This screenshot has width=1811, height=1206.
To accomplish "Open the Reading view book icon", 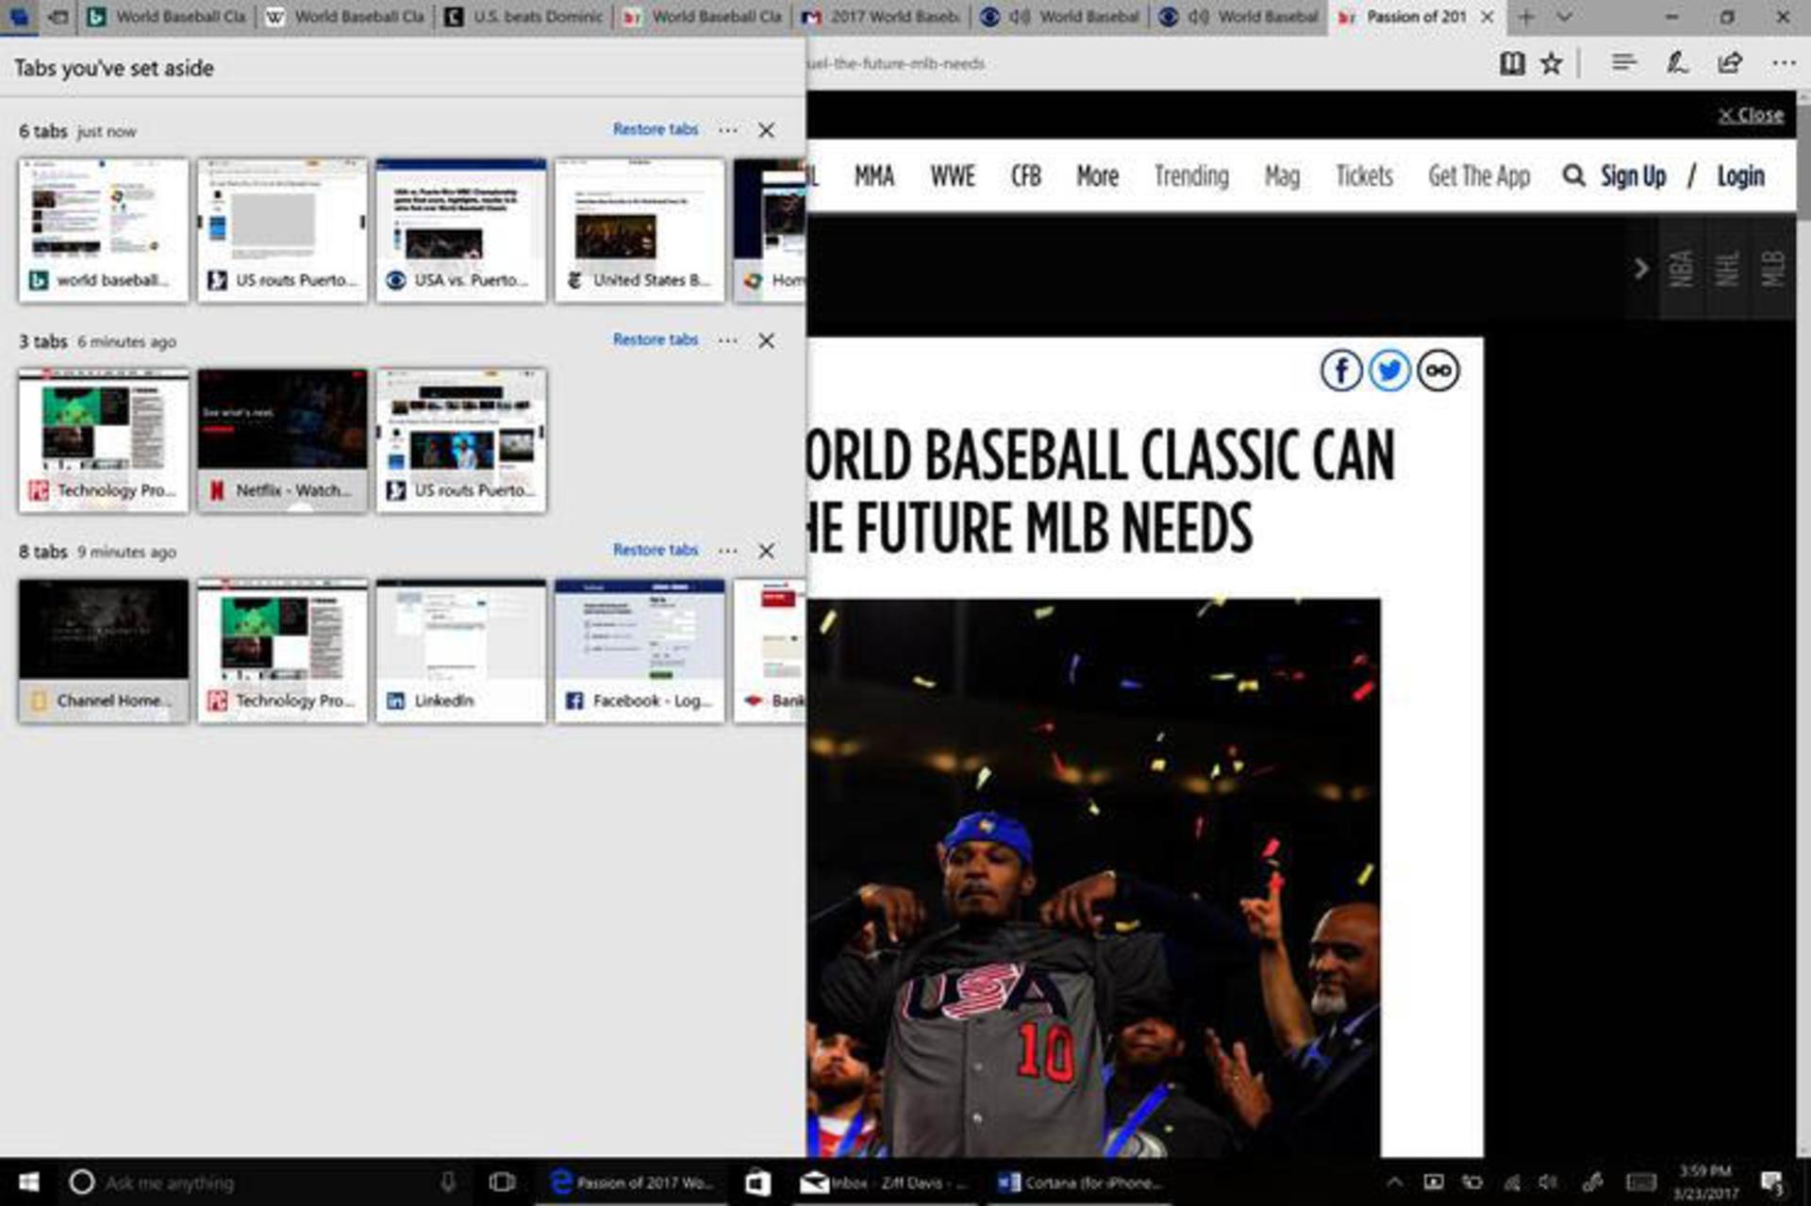I will (x=1512, y=63).
